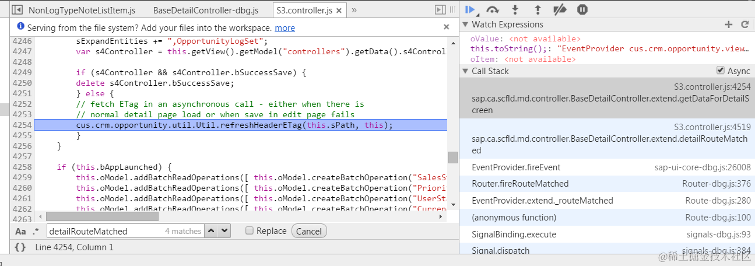Viewport: 755px width, 266px height.
Task: Open S3.controller.js:4519 source link
Action: (712, 127)
